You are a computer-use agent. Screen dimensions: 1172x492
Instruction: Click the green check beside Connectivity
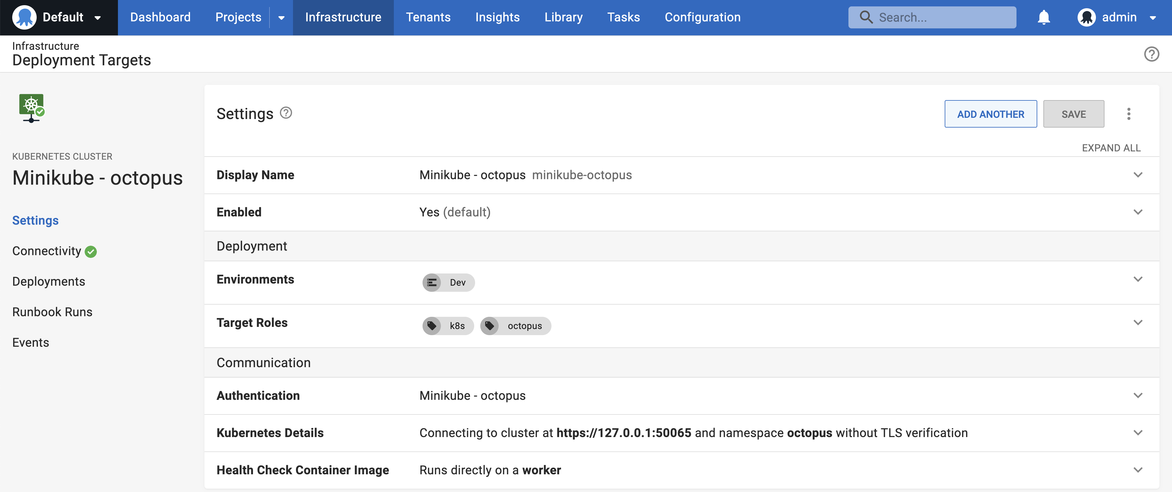(90, 252)
